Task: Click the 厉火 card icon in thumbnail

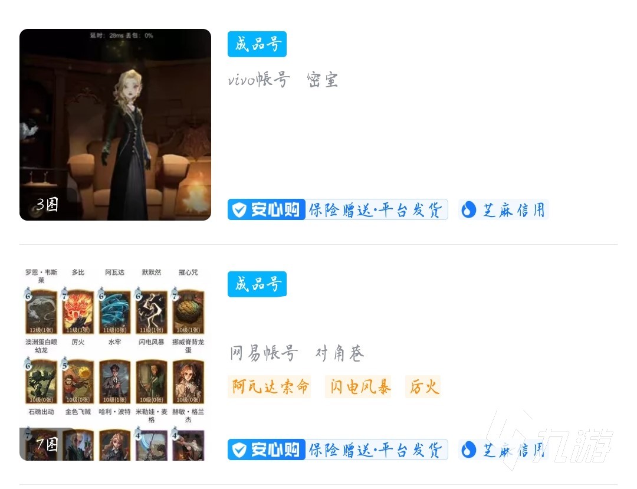Action: pos(78,312)
